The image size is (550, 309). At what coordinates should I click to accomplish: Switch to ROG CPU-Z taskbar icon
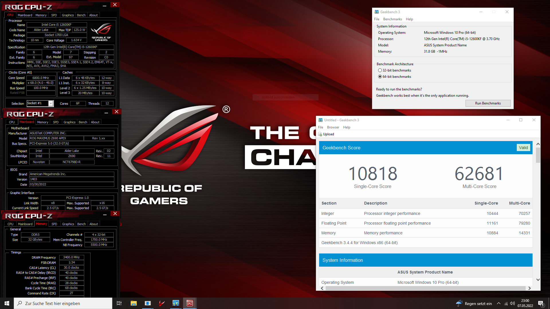(190, 303)
